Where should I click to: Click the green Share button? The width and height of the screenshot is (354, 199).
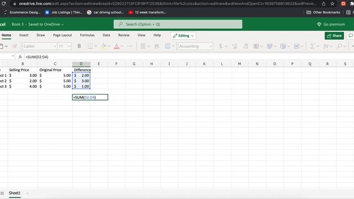[x=334, y=35]
